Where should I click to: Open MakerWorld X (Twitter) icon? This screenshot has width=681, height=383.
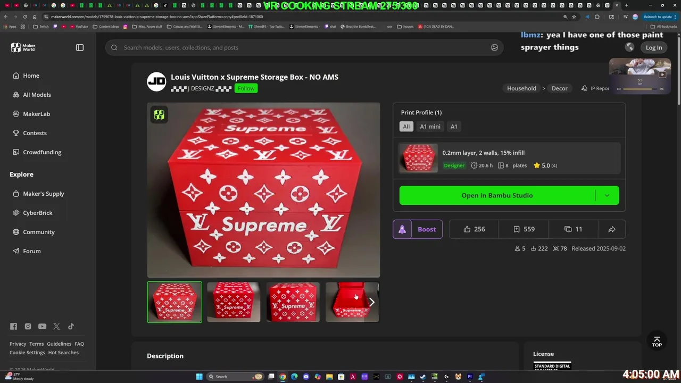[x=56, y=327]
